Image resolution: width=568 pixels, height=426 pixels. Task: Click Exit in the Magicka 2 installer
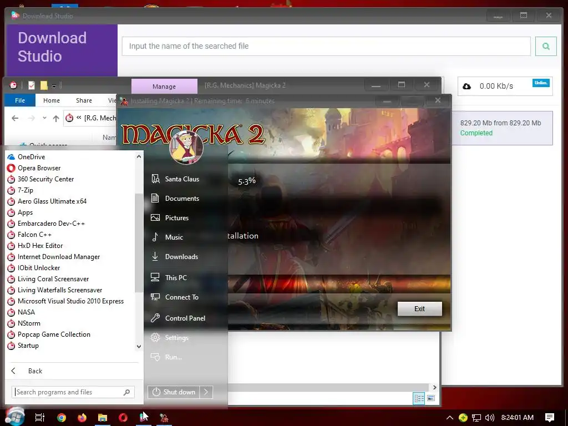pos(419,308)
